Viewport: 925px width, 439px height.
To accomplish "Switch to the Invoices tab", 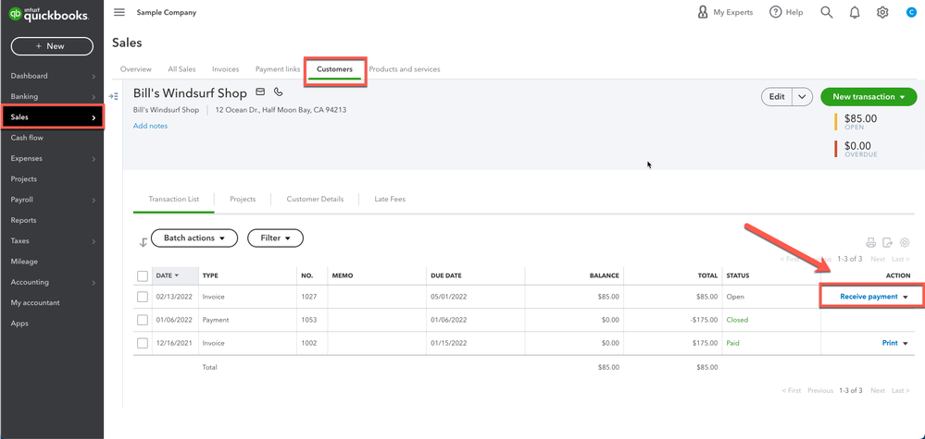I will point(225,69).
